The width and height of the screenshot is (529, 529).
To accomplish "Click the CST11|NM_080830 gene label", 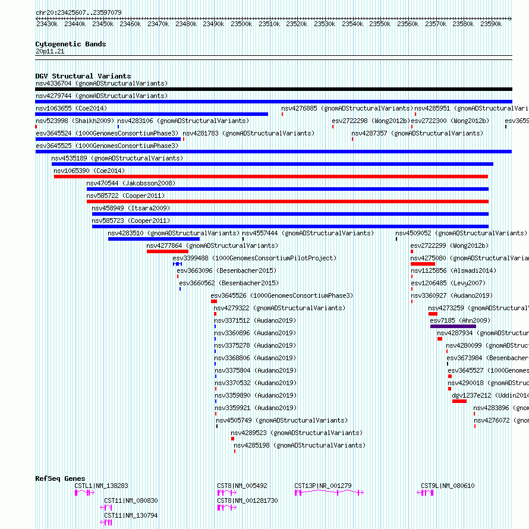I will coord(131,500).
